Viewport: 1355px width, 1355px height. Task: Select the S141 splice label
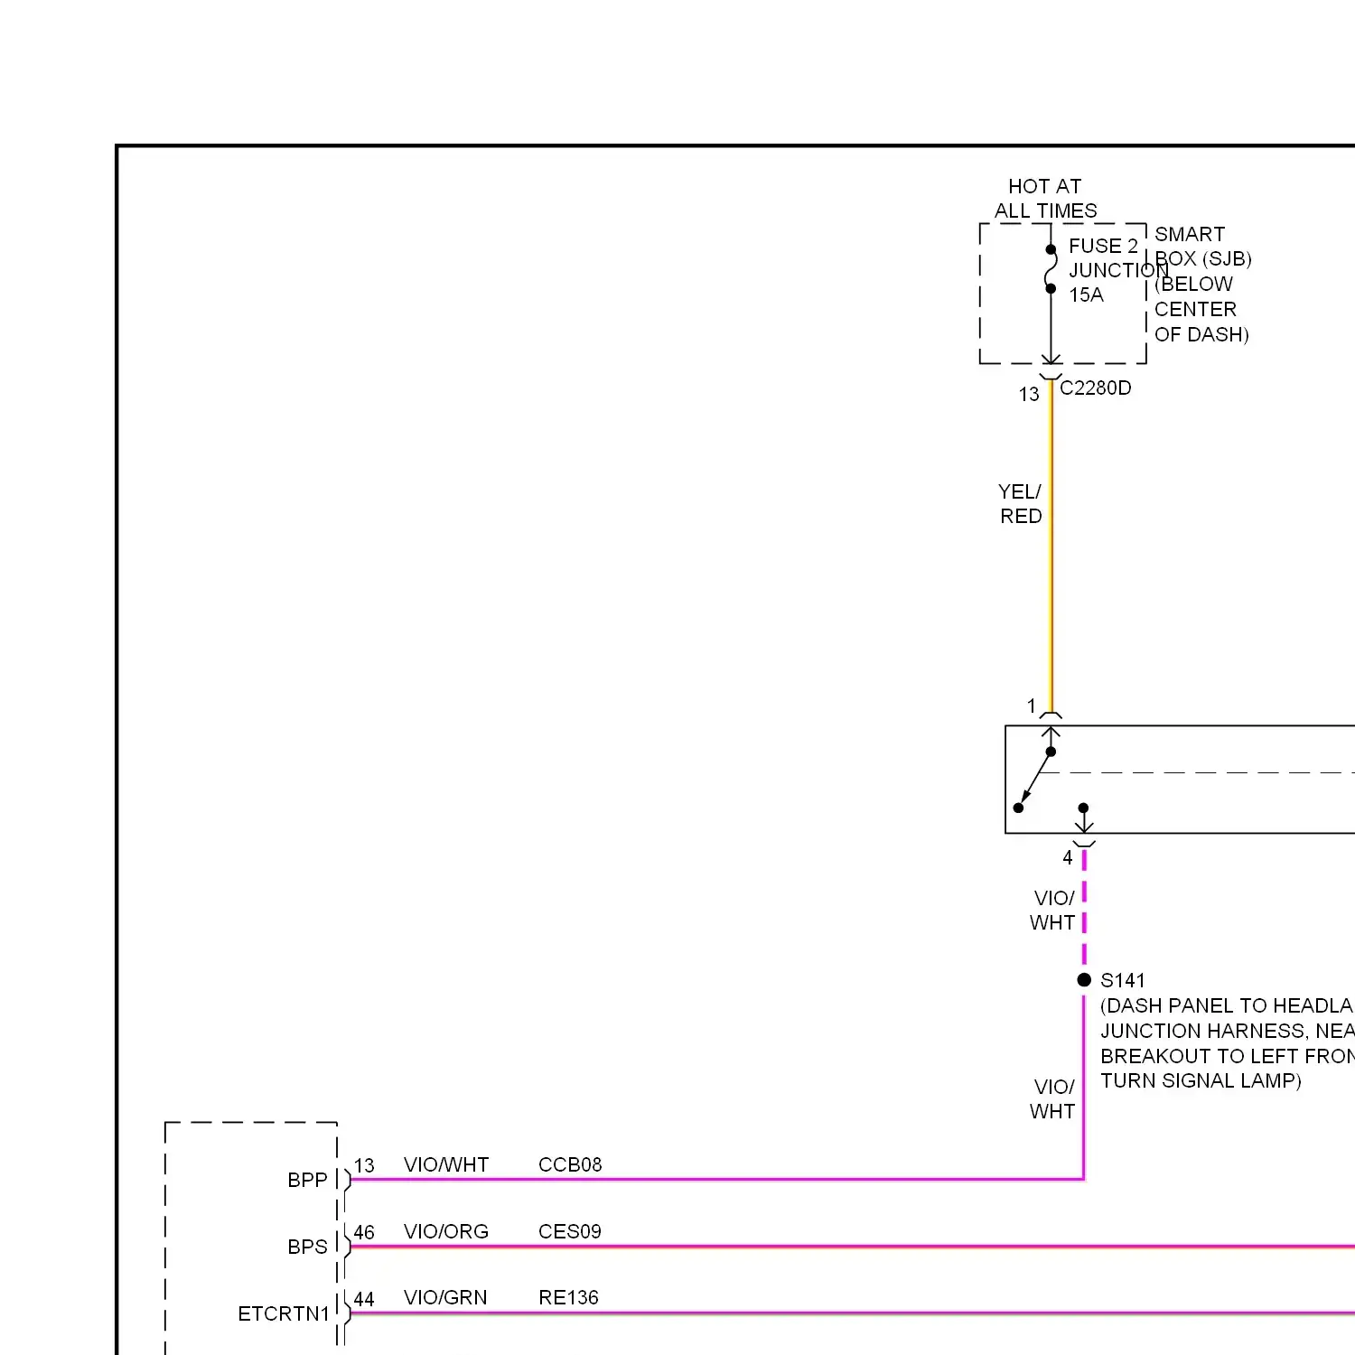1123,980
